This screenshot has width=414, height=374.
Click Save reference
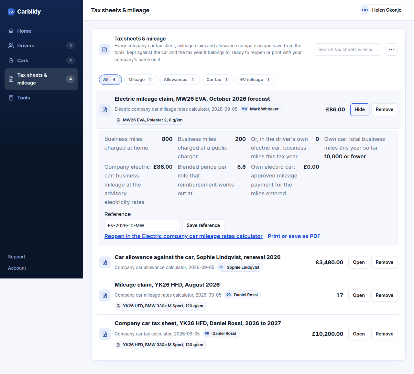tap(203, 225)
